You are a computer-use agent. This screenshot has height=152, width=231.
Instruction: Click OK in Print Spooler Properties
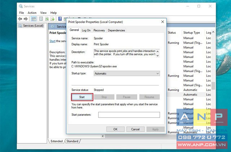tap(115, 129)
